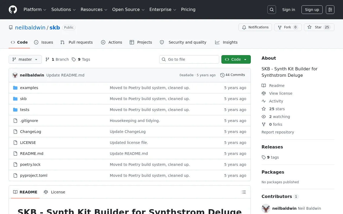Click the GitHub logo icon
The height and width of the screenshot is (214, 343).
[x=13, y=10]
